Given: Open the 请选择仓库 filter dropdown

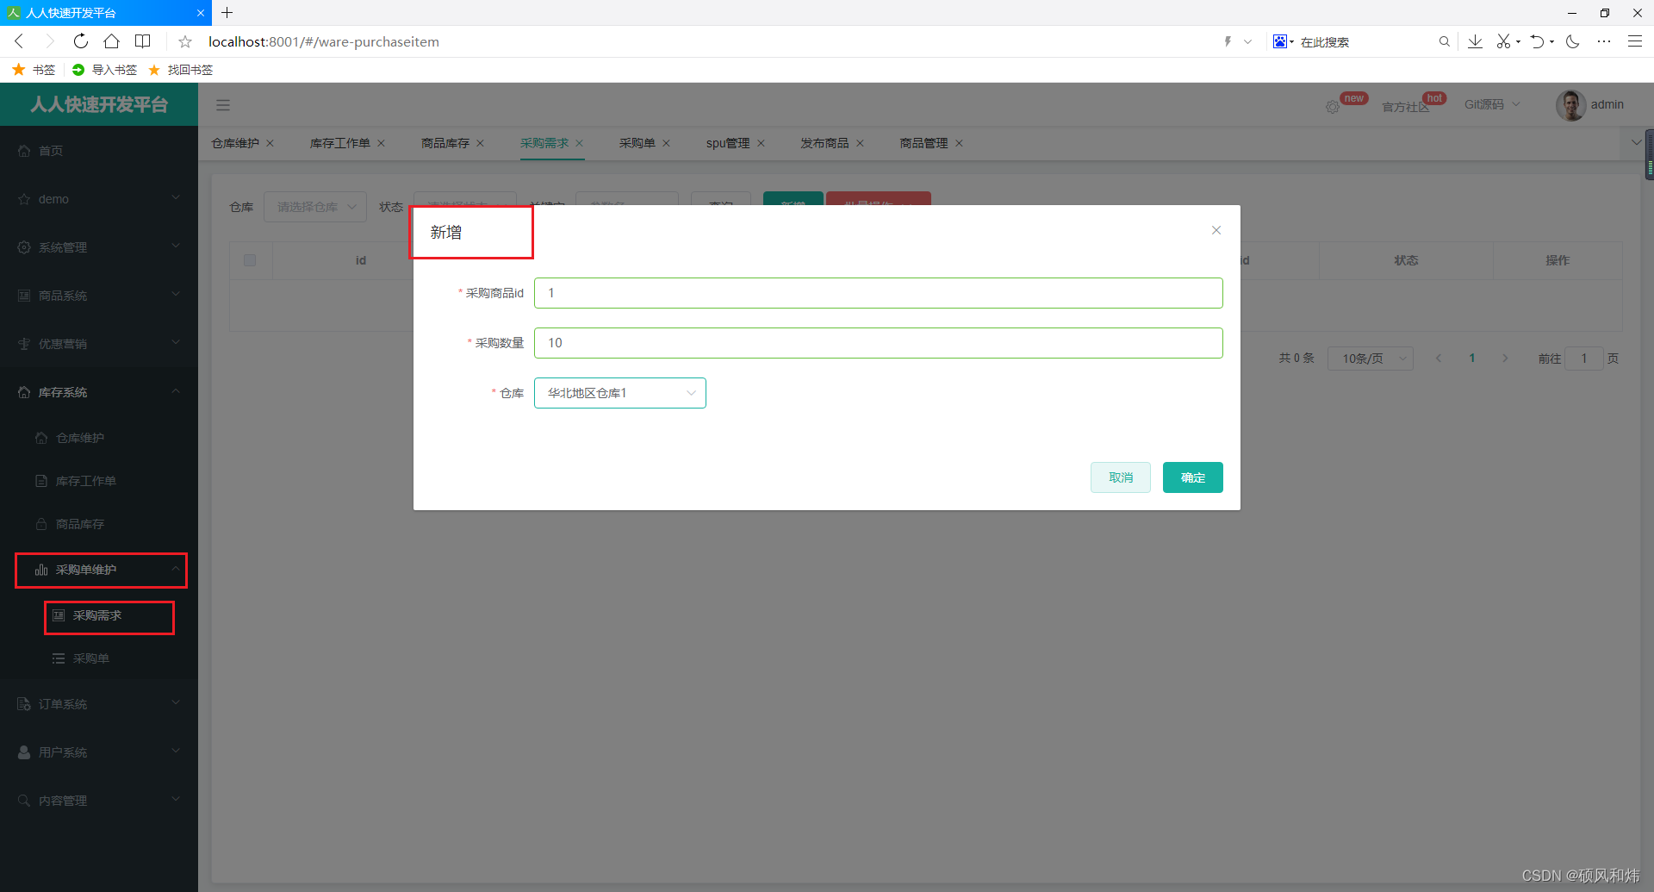Looking at the screenshot, I should [x=315, y=207].
